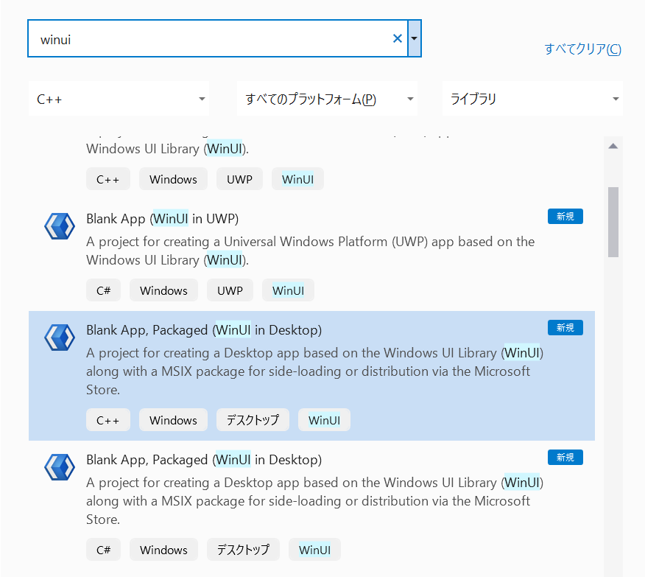
Task: Click the UWP tag next to the C++ tag
Action: click(x=239, y=179)
